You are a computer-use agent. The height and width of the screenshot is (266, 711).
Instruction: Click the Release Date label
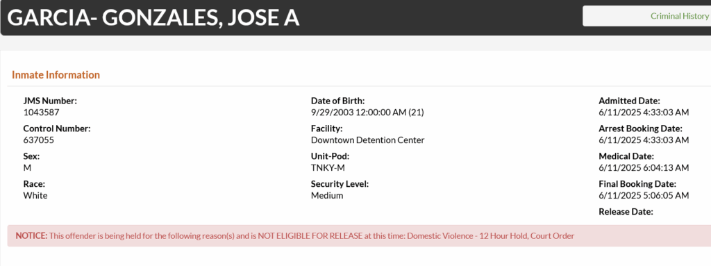626,212
